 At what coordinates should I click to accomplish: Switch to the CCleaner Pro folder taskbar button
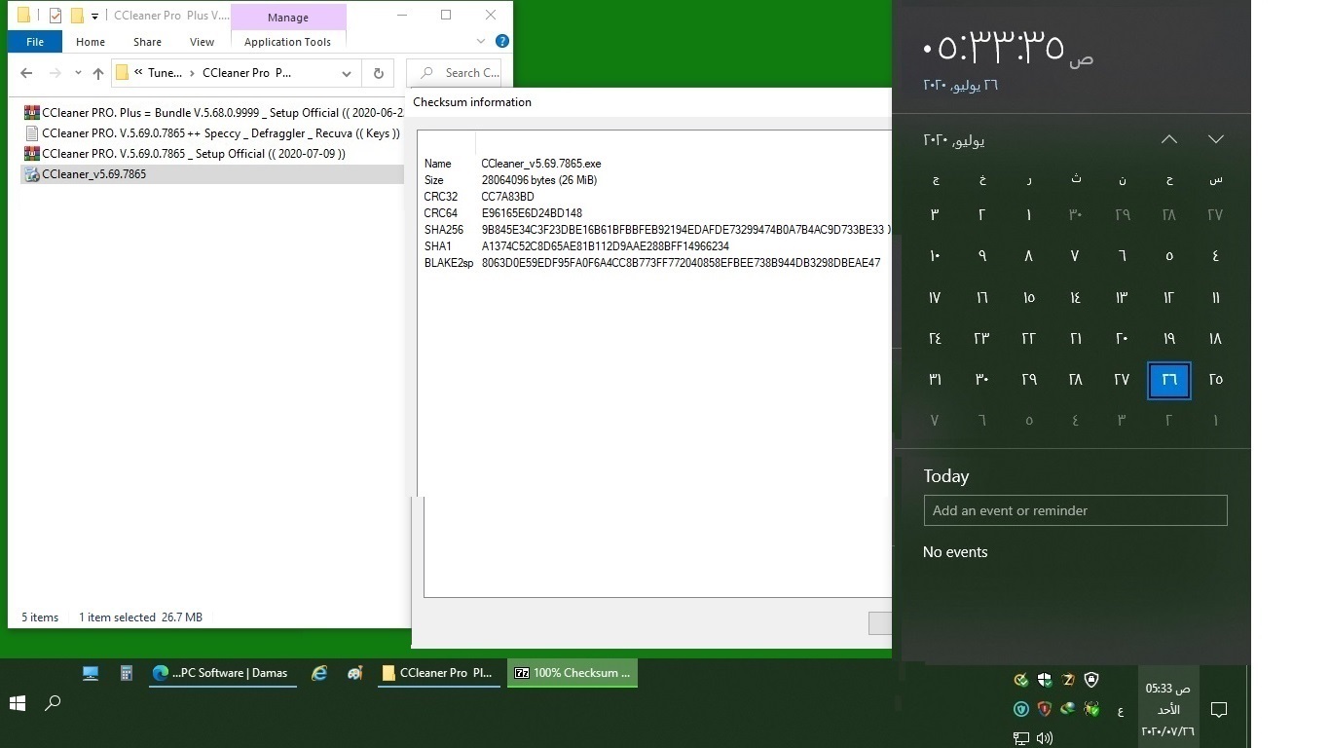coord(439,673)
